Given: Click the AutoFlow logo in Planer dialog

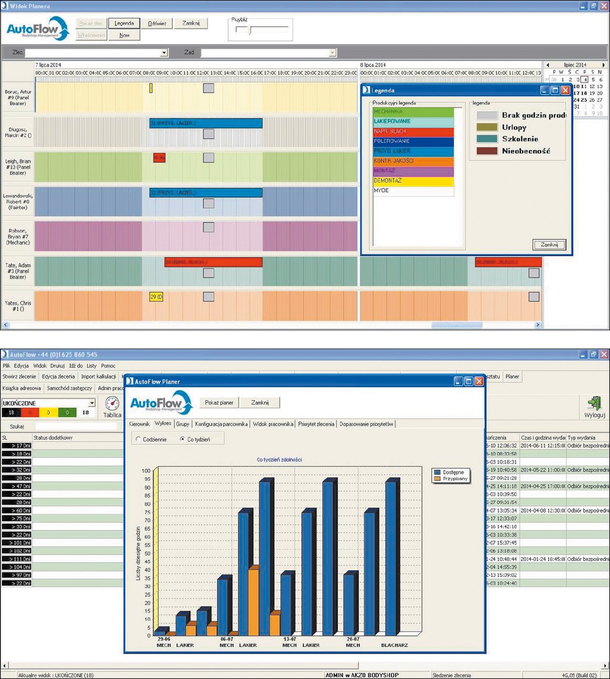Looking at the screenshot, I should point(161,403).
